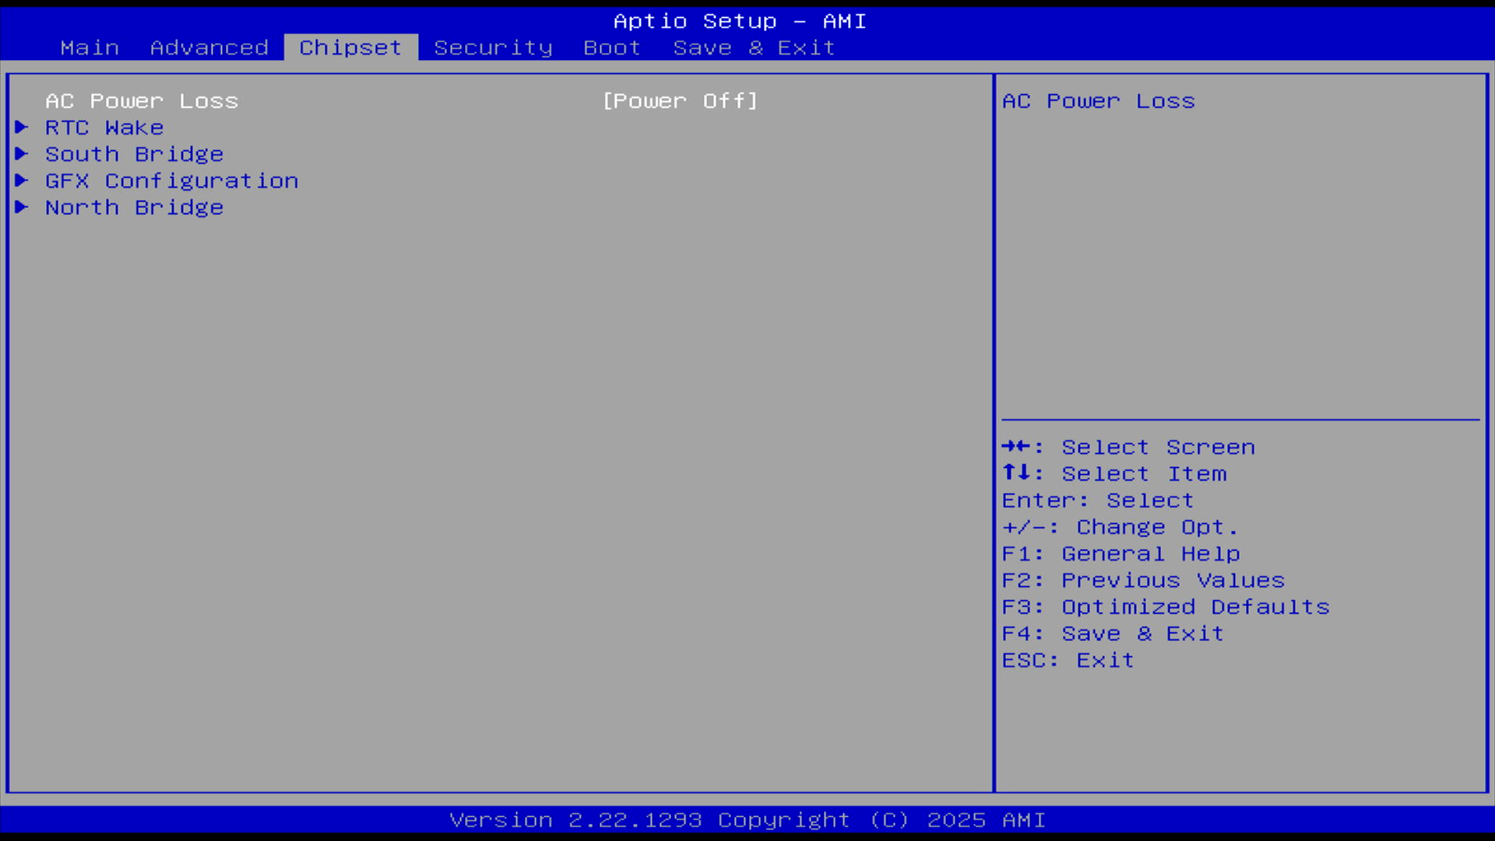Open the Boot tab
1495x841 pixels.
[x=612, y=48]
